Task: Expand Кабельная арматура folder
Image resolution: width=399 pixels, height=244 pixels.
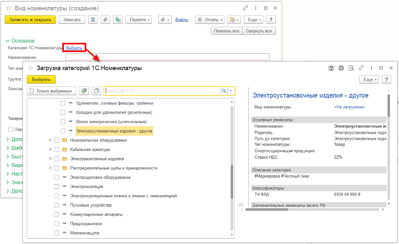Action: coord(50,149)
